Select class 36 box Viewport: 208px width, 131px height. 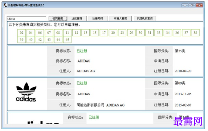177,33
